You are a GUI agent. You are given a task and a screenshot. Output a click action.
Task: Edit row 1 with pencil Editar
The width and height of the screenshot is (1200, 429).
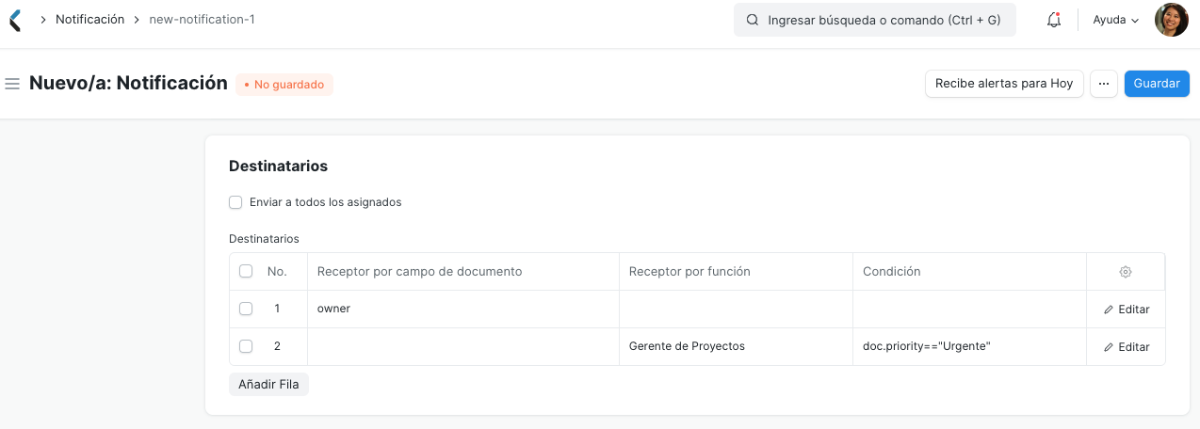[1127, 310]
